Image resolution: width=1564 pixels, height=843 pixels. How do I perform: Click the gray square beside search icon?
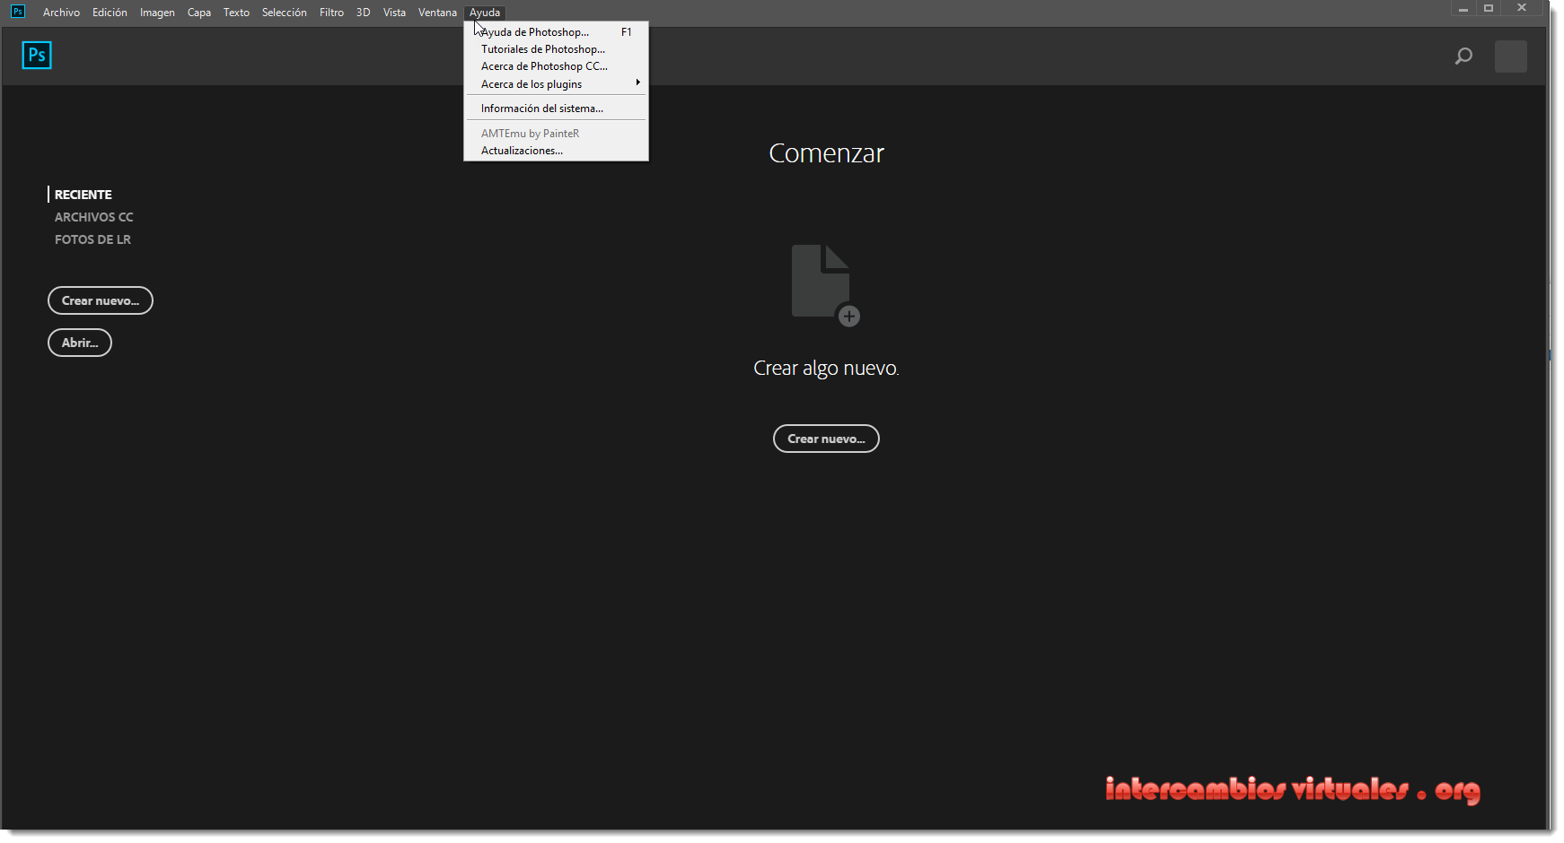[1511, 56]
